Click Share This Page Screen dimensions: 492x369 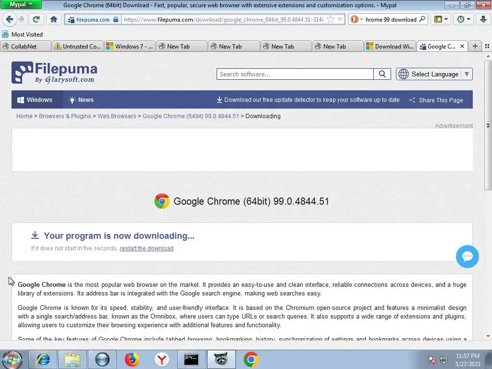click(x=436, y=100)
